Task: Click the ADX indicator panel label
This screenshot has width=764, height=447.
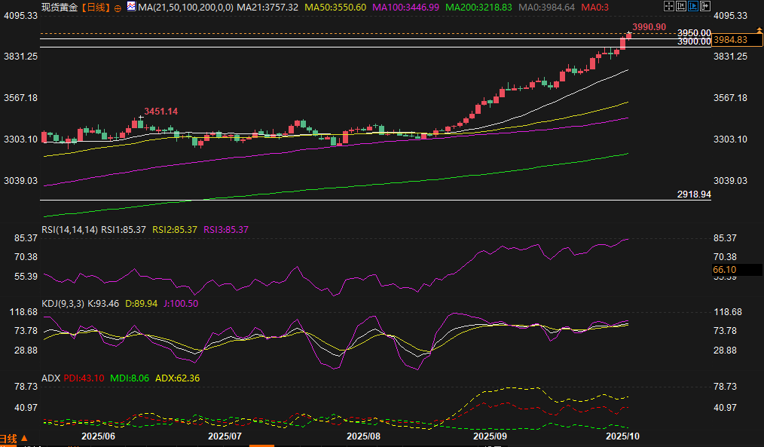Action: (50, 378)
